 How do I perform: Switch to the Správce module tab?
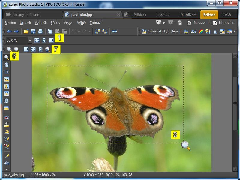coord(163,15)
